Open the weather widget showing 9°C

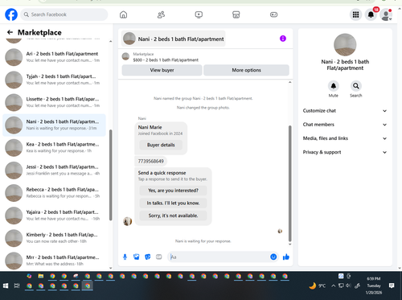click(318, 286)
